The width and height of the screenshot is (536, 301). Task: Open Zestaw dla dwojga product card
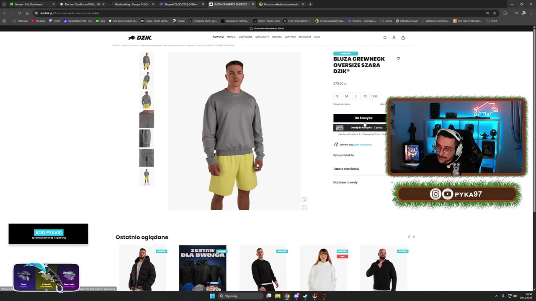(203, 268)
